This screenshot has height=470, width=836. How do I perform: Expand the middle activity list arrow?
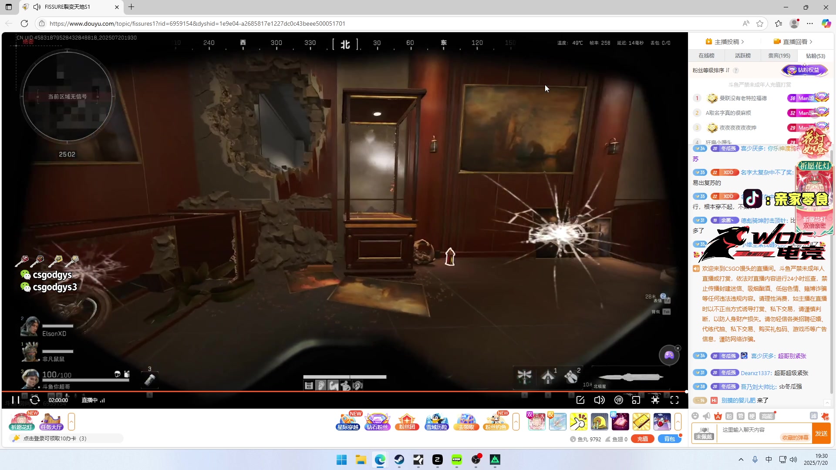point(516,421)
